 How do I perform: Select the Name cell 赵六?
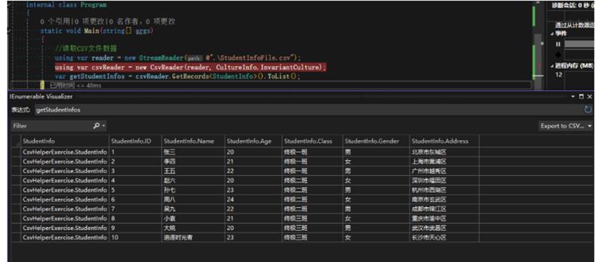[193, 181]
